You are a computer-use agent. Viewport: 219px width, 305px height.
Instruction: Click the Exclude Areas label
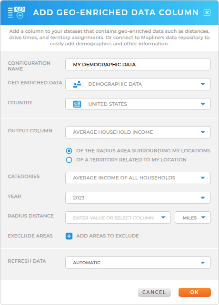[30, 236]
